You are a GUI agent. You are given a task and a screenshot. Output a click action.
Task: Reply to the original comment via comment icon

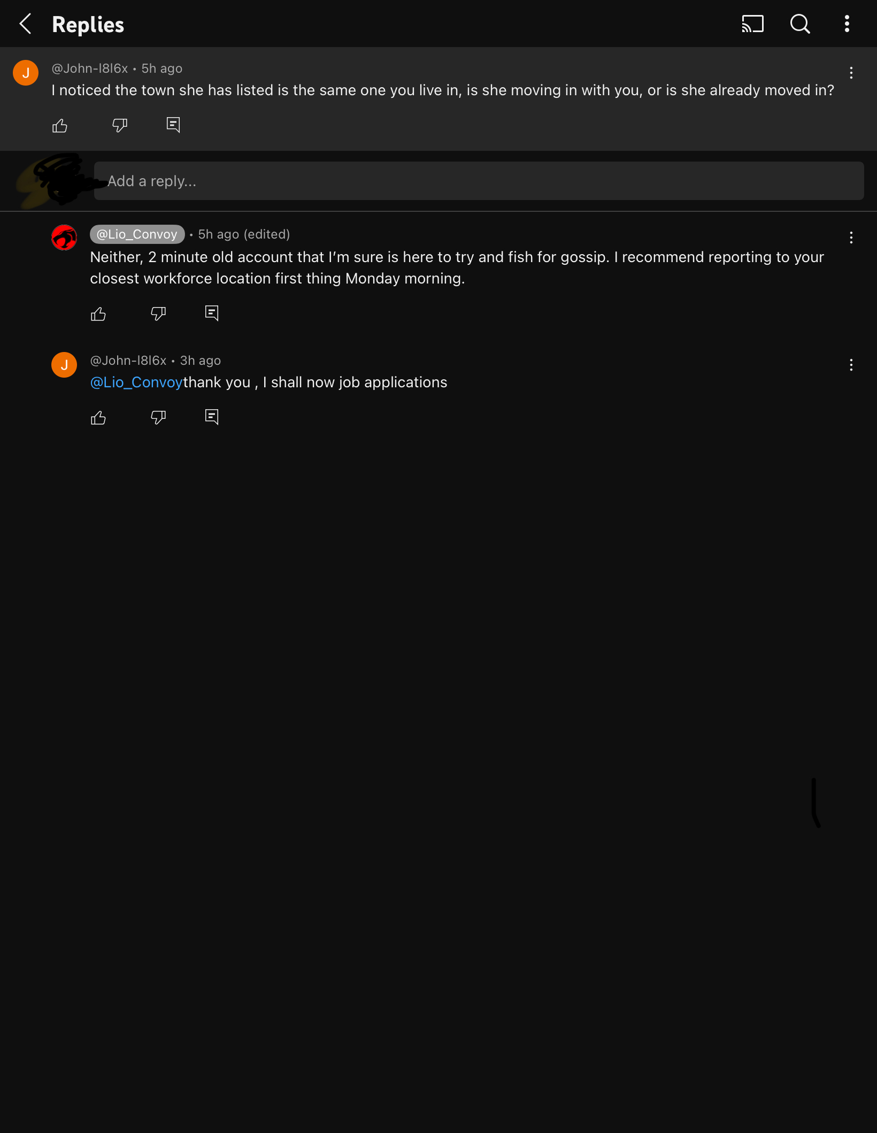[173, 126]
